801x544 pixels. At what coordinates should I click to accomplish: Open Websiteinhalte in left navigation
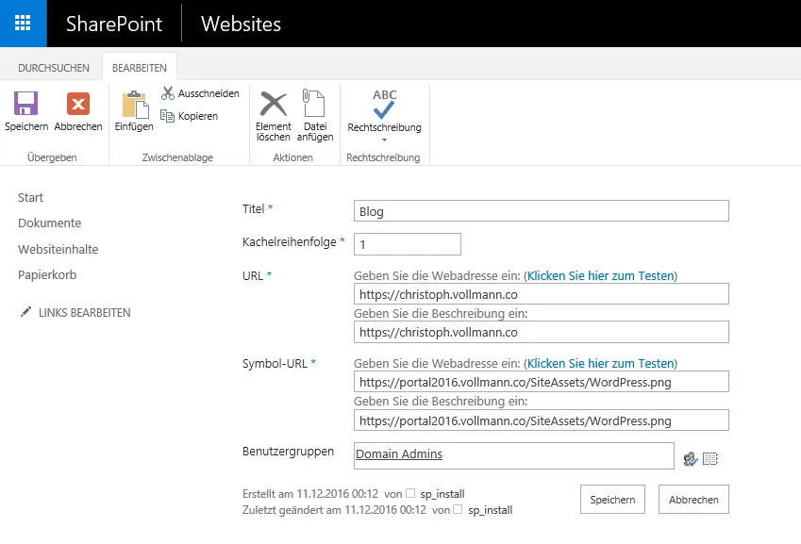click(x=58, y=249)
